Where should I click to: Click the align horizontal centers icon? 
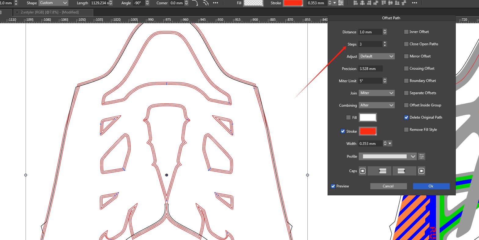(x=362, y=3)
